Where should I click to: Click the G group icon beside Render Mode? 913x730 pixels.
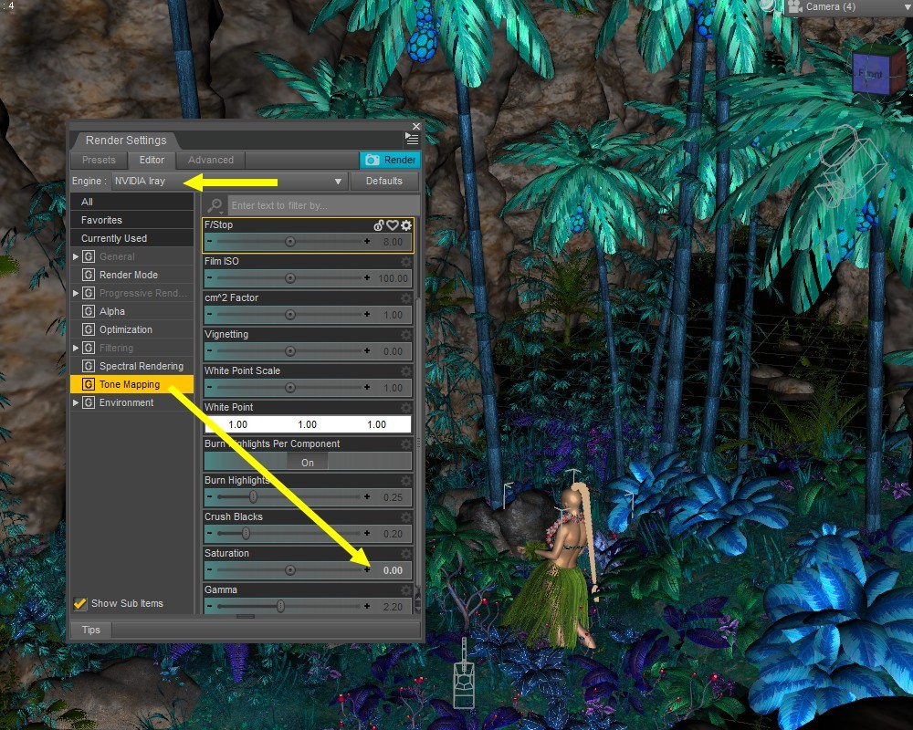(x=89, y=275)
